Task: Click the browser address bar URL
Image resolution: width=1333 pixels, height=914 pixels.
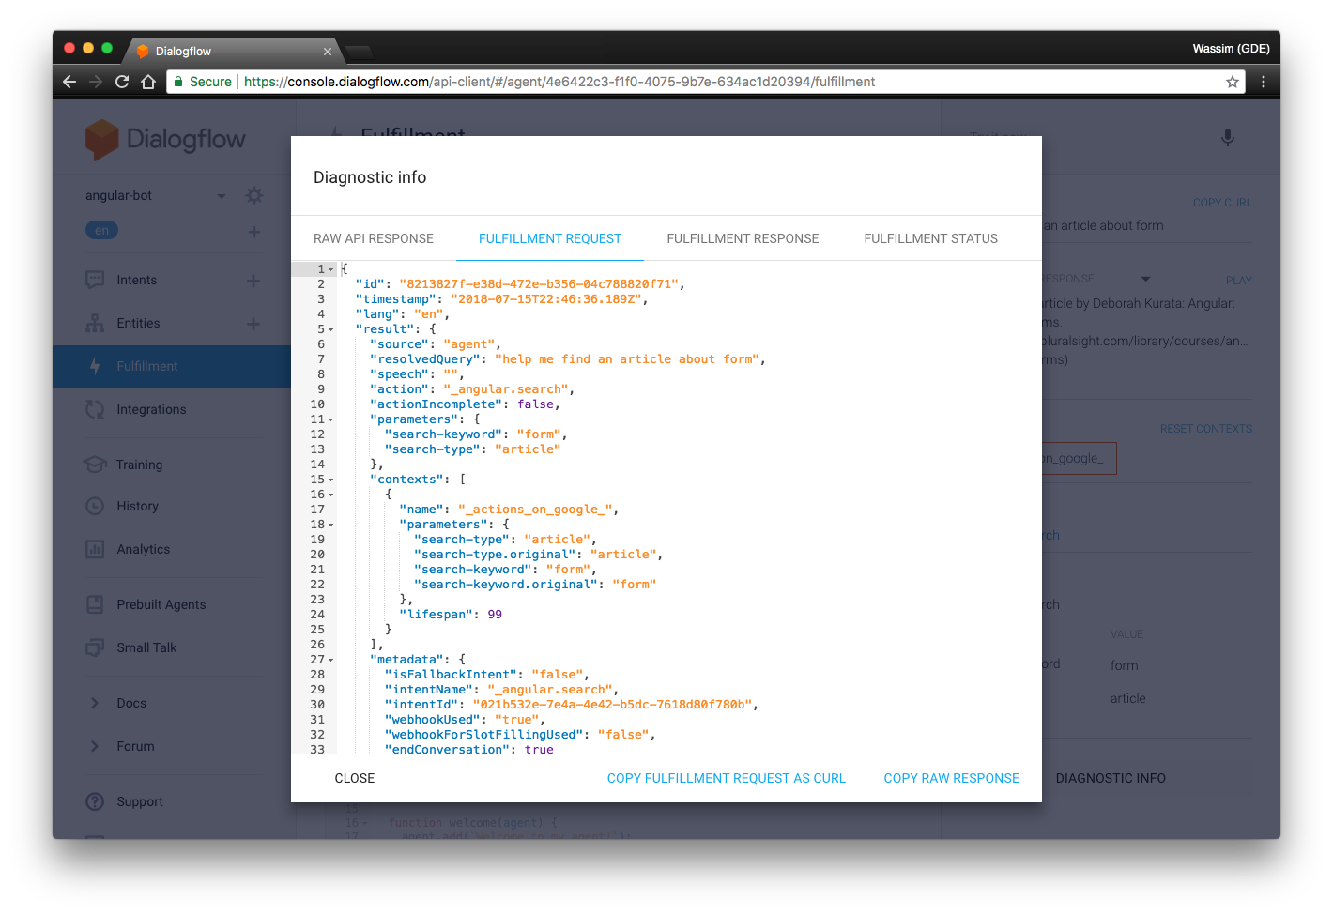Action: pyautogui.click(x=559, y=82)
